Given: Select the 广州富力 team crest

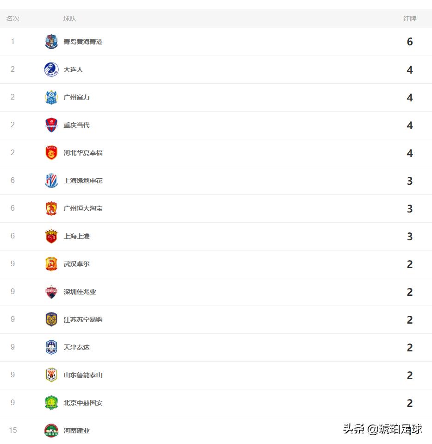Looking at the screenshot, I should 51,97.
